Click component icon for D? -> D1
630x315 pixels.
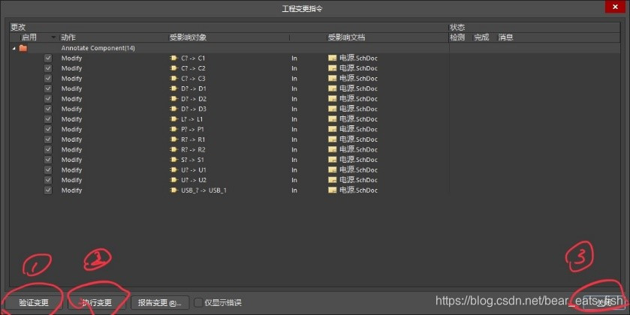[x=173, y=88]
